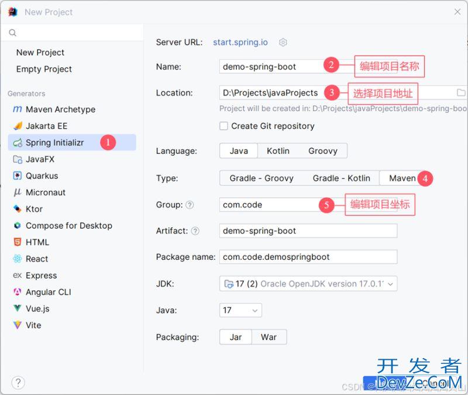Click the Quarkus generator icon

(18, 176)
